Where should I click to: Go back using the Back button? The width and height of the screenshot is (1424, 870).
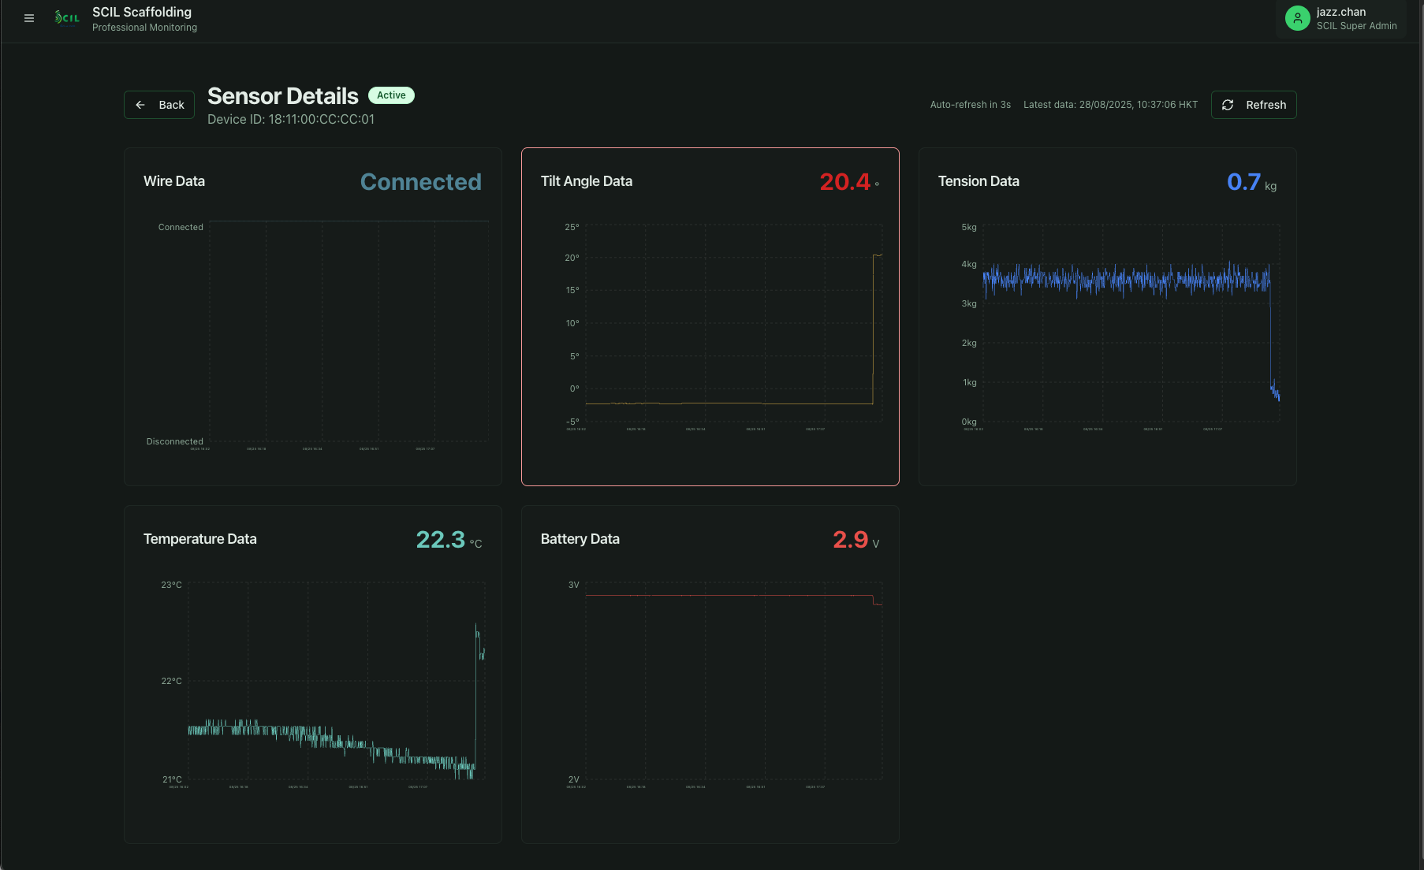click(159, 105)
